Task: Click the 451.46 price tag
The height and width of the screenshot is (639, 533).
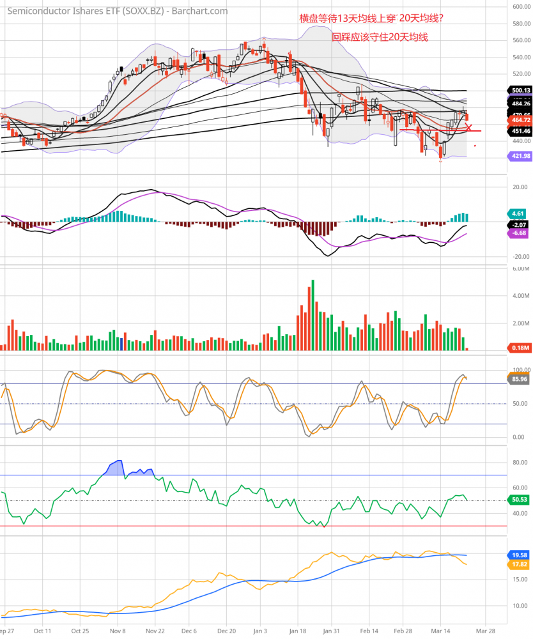Action: (x=518, y=131)
